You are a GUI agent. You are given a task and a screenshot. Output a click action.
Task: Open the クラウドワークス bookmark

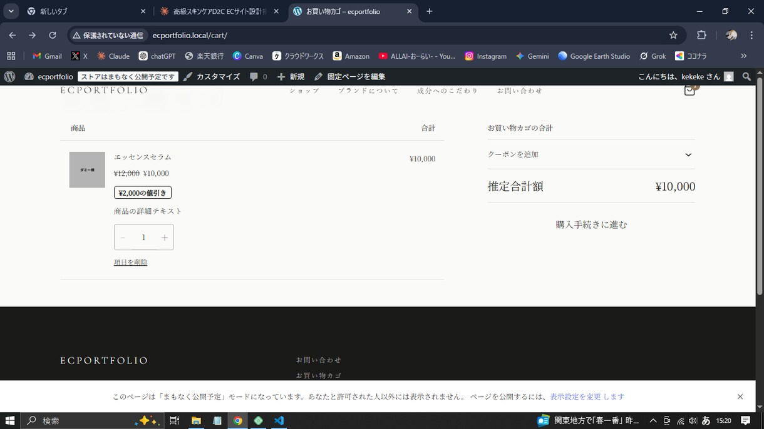(297, 56)
